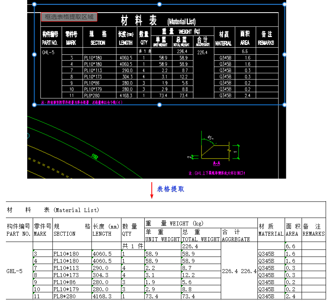
Task: Click the right-edge middle selection handle
Action: point(285,55)
